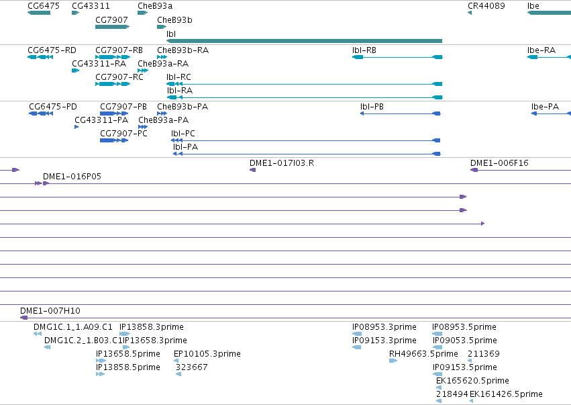Screen dimensions: 571x405
Task: Click the lbl-RC transcript label
Action: [178, 77]
